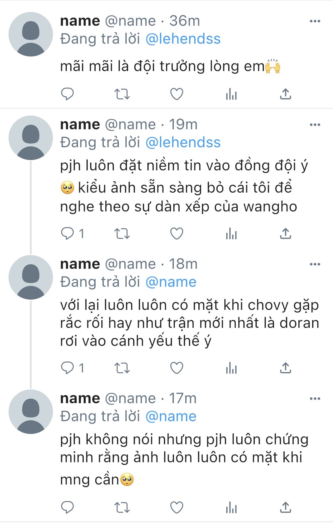
Task: Share the 19m tweet
Action: [285, 234]
